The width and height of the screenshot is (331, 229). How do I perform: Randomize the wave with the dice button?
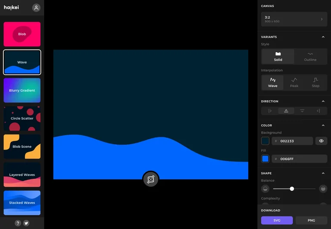pos(151,179)
